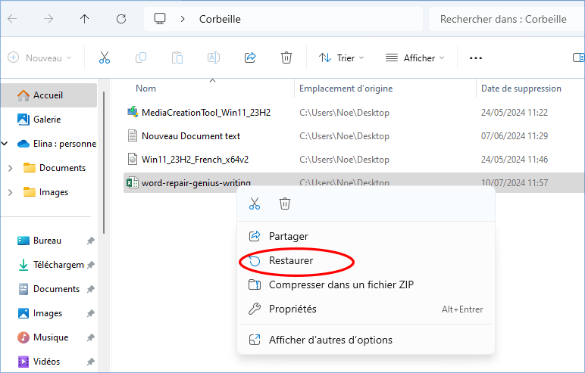The width and height of the screenshot is (585, 373).
Task: Open Accueil in the sidebar
Action: [48, 95]
